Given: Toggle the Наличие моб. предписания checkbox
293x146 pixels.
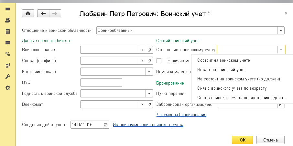Looking at the screenshot, I should 159,60.
